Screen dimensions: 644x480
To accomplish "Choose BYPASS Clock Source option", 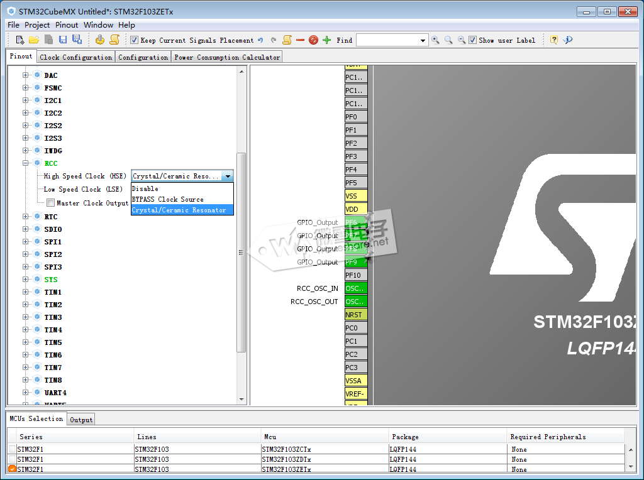I will tap(182, 199).
